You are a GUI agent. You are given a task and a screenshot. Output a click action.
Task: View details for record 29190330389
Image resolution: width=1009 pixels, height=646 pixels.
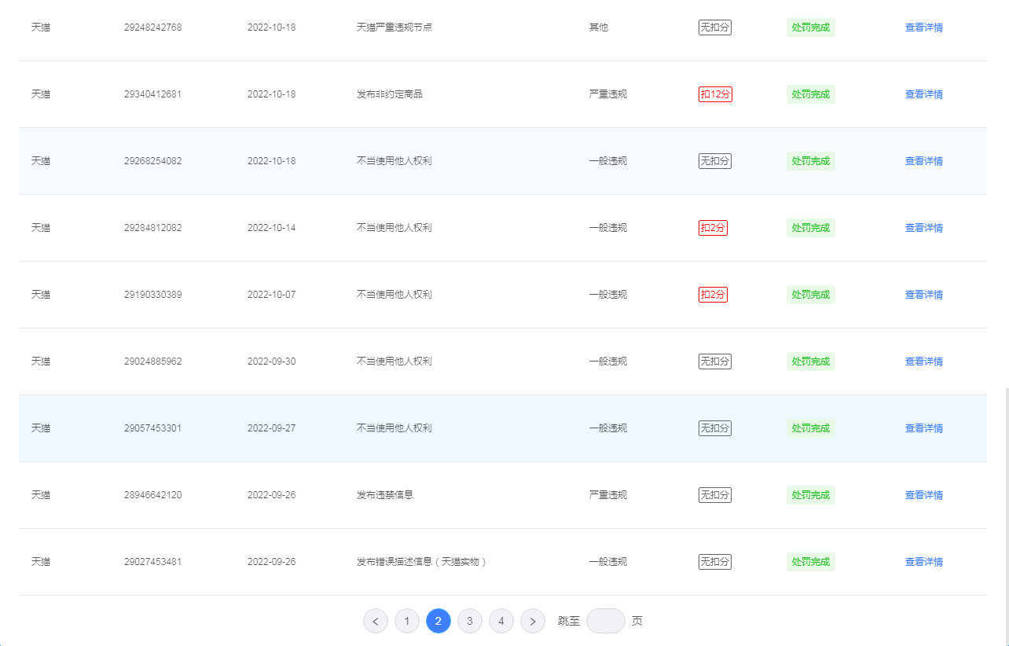click(x=923, y=295)
